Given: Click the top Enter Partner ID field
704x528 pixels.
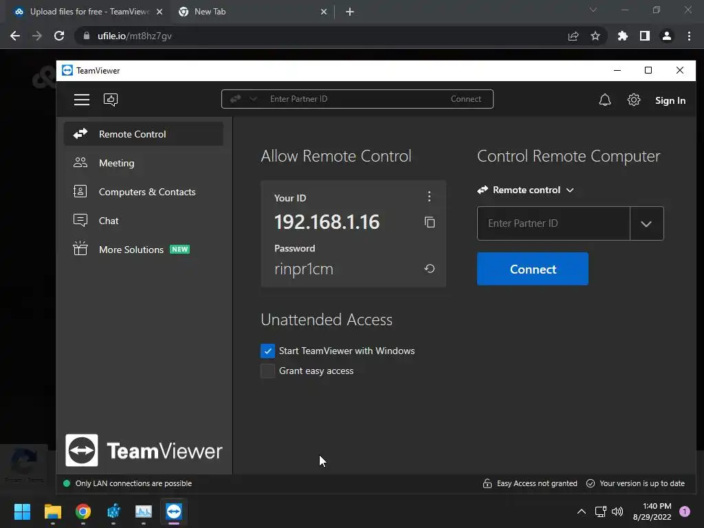Looking at the screenshot, I should tap(355, 99).
